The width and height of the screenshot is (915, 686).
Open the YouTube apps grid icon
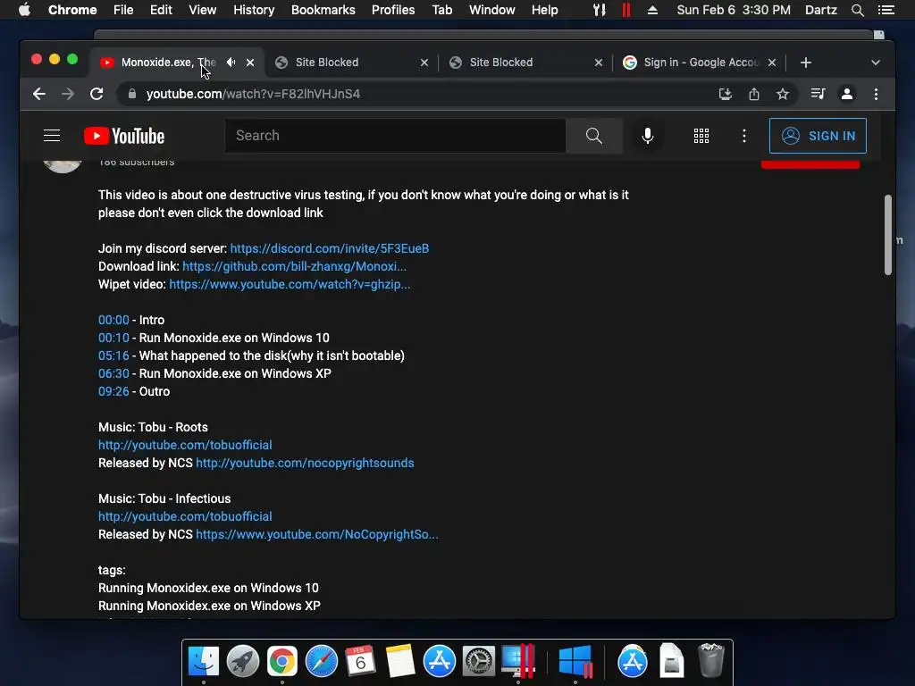701,136
